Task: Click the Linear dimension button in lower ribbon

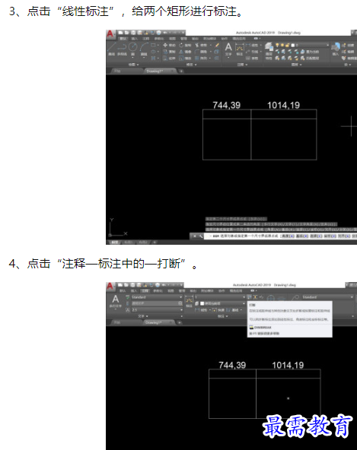Action: (201, 310)
